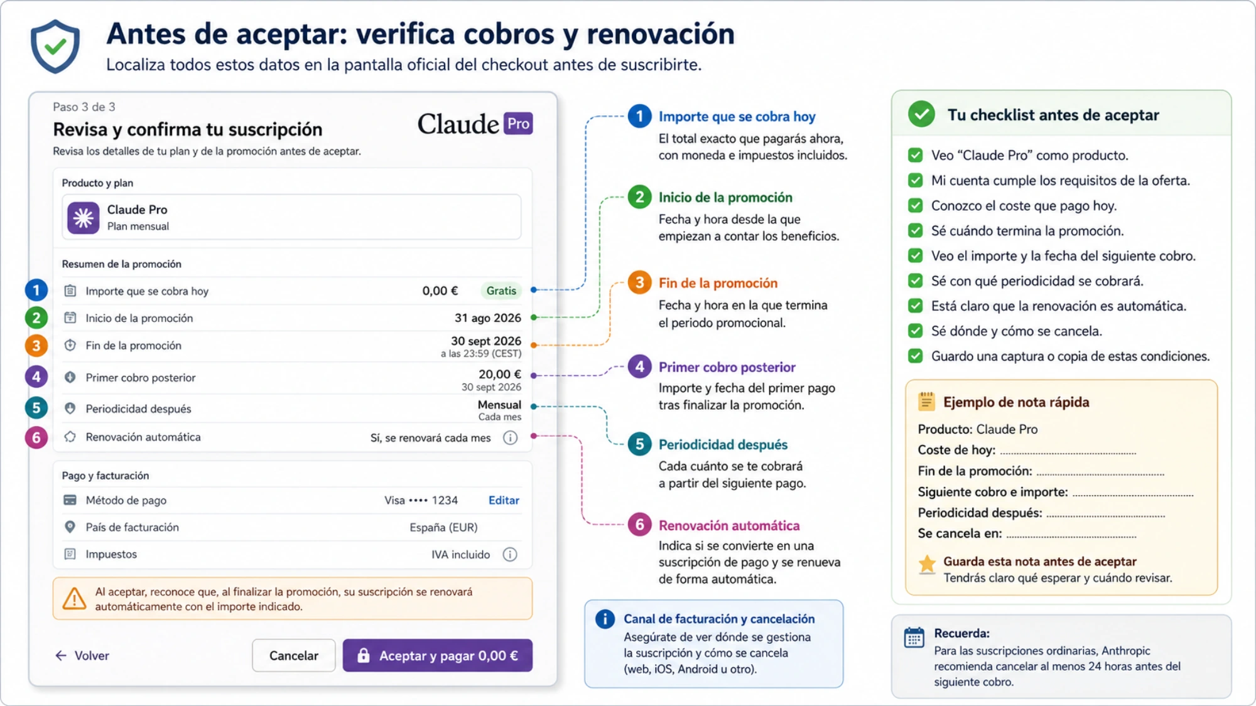The image size is (1256, 706).
Task: Toggle checkbox Sé dónde y cómo se cancela
Action: coord(916,331)
